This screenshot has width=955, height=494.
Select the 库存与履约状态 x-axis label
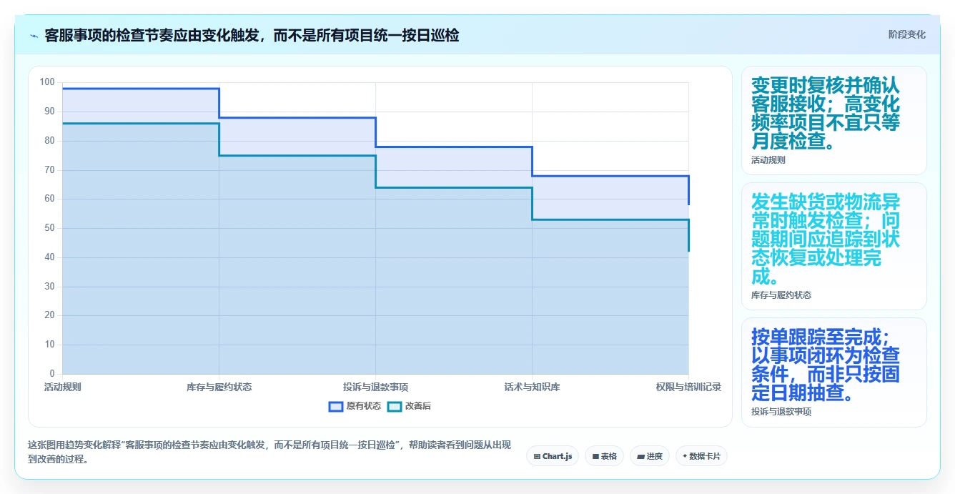point(219,387)
